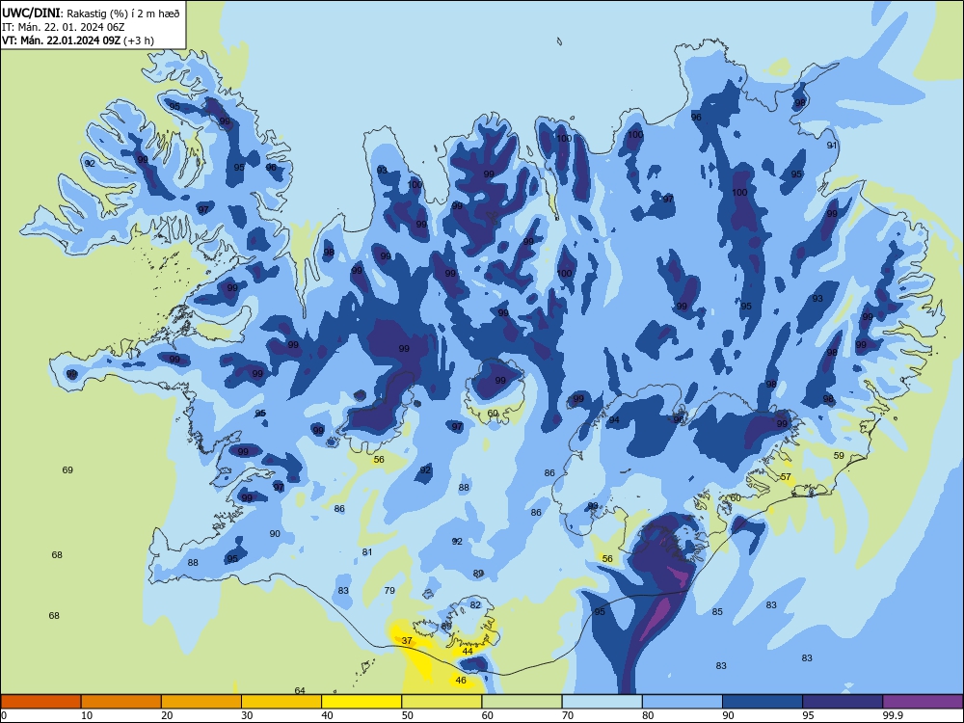Click the amber 30–40 legend color block
964x723 pixels.
click(x=281, y=702)
